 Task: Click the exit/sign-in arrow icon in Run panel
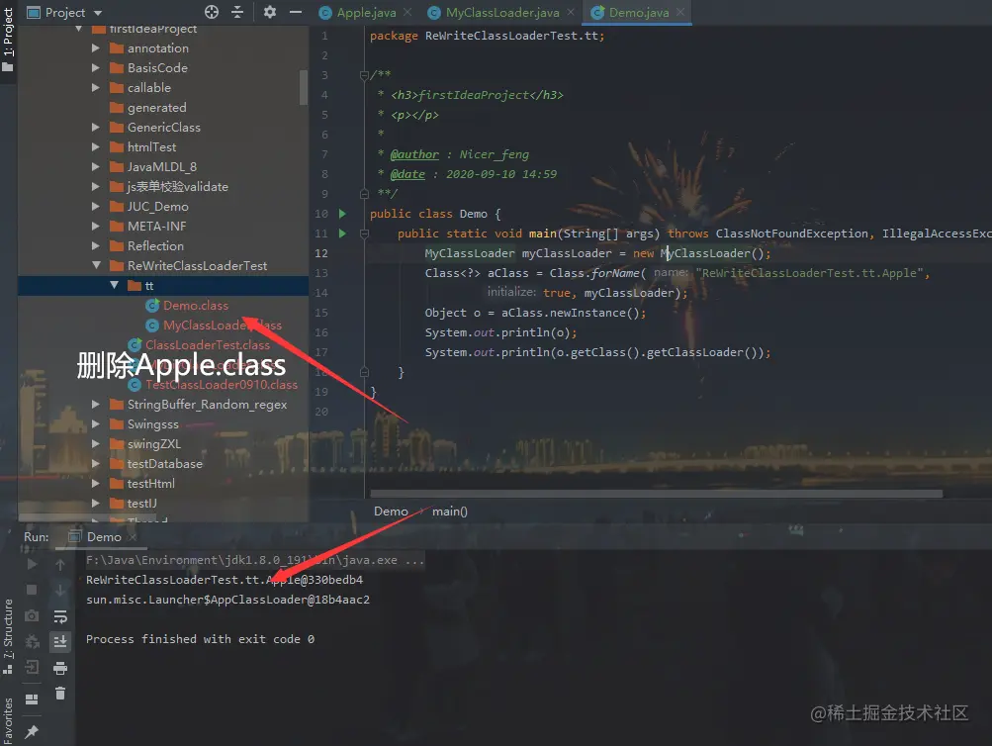click(32, 667)
